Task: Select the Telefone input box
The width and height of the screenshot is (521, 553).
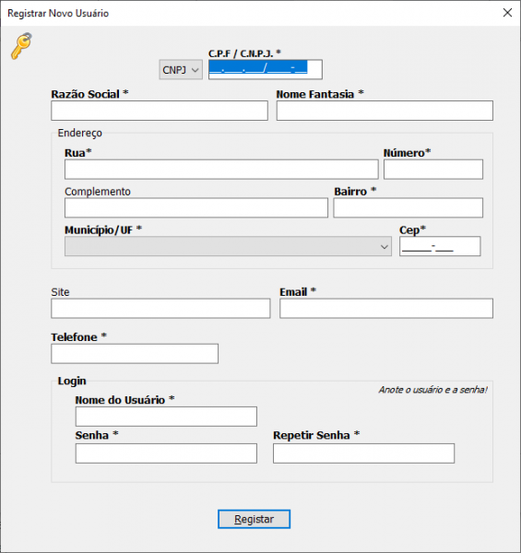Action: click(x=135, y=354)
